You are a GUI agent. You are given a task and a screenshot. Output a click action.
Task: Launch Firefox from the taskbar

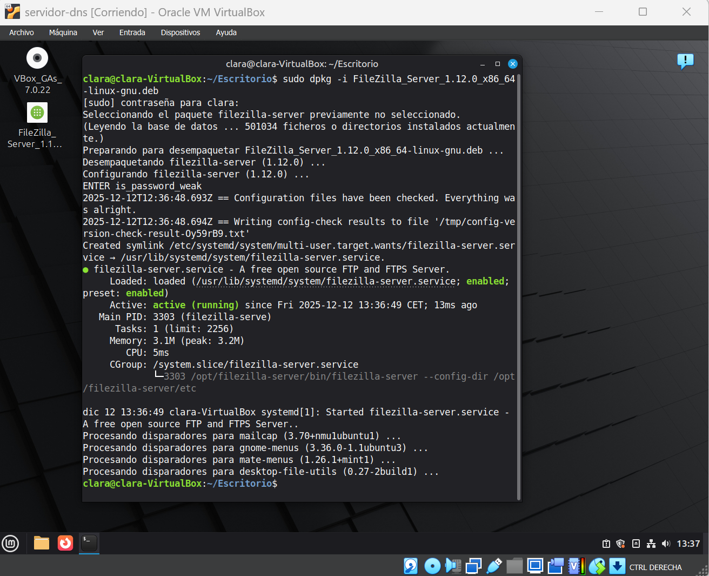click(x=65, y=543)
